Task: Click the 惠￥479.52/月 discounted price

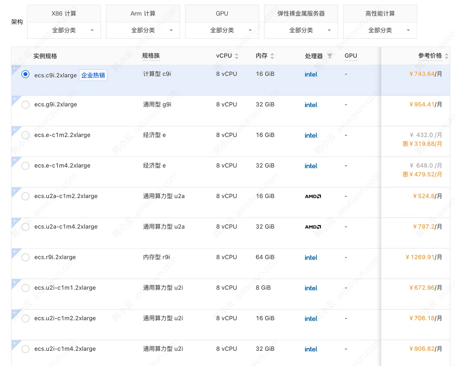Action: pyautogui.click(x=422, y=174)
